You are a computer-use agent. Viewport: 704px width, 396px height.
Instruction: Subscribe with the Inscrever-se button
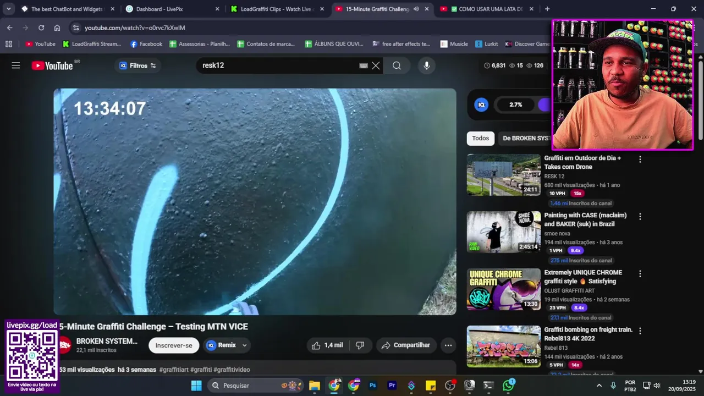tap(174, 345)
